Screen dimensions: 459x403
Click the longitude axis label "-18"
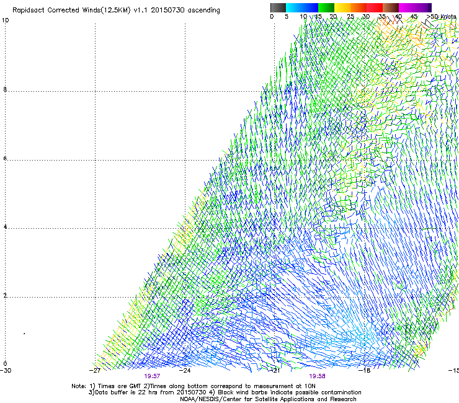coord(365,371)
